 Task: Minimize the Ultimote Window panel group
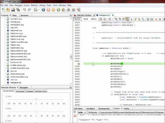click(x=70, y=87)
